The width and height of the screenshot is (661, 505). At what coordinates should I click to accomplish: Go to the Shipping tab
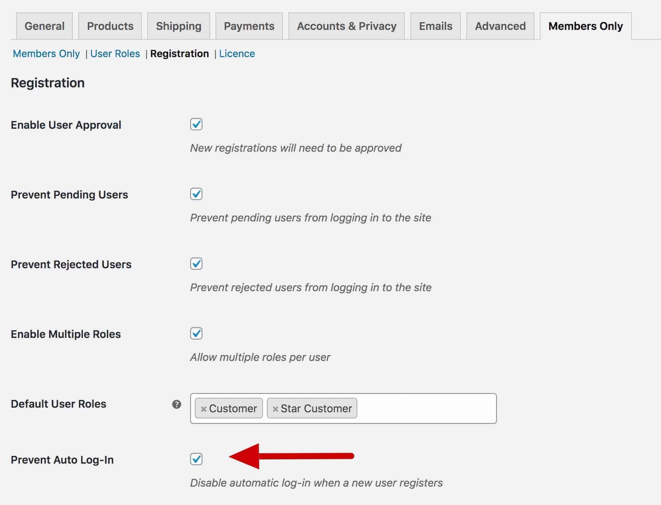coord(178,26)
